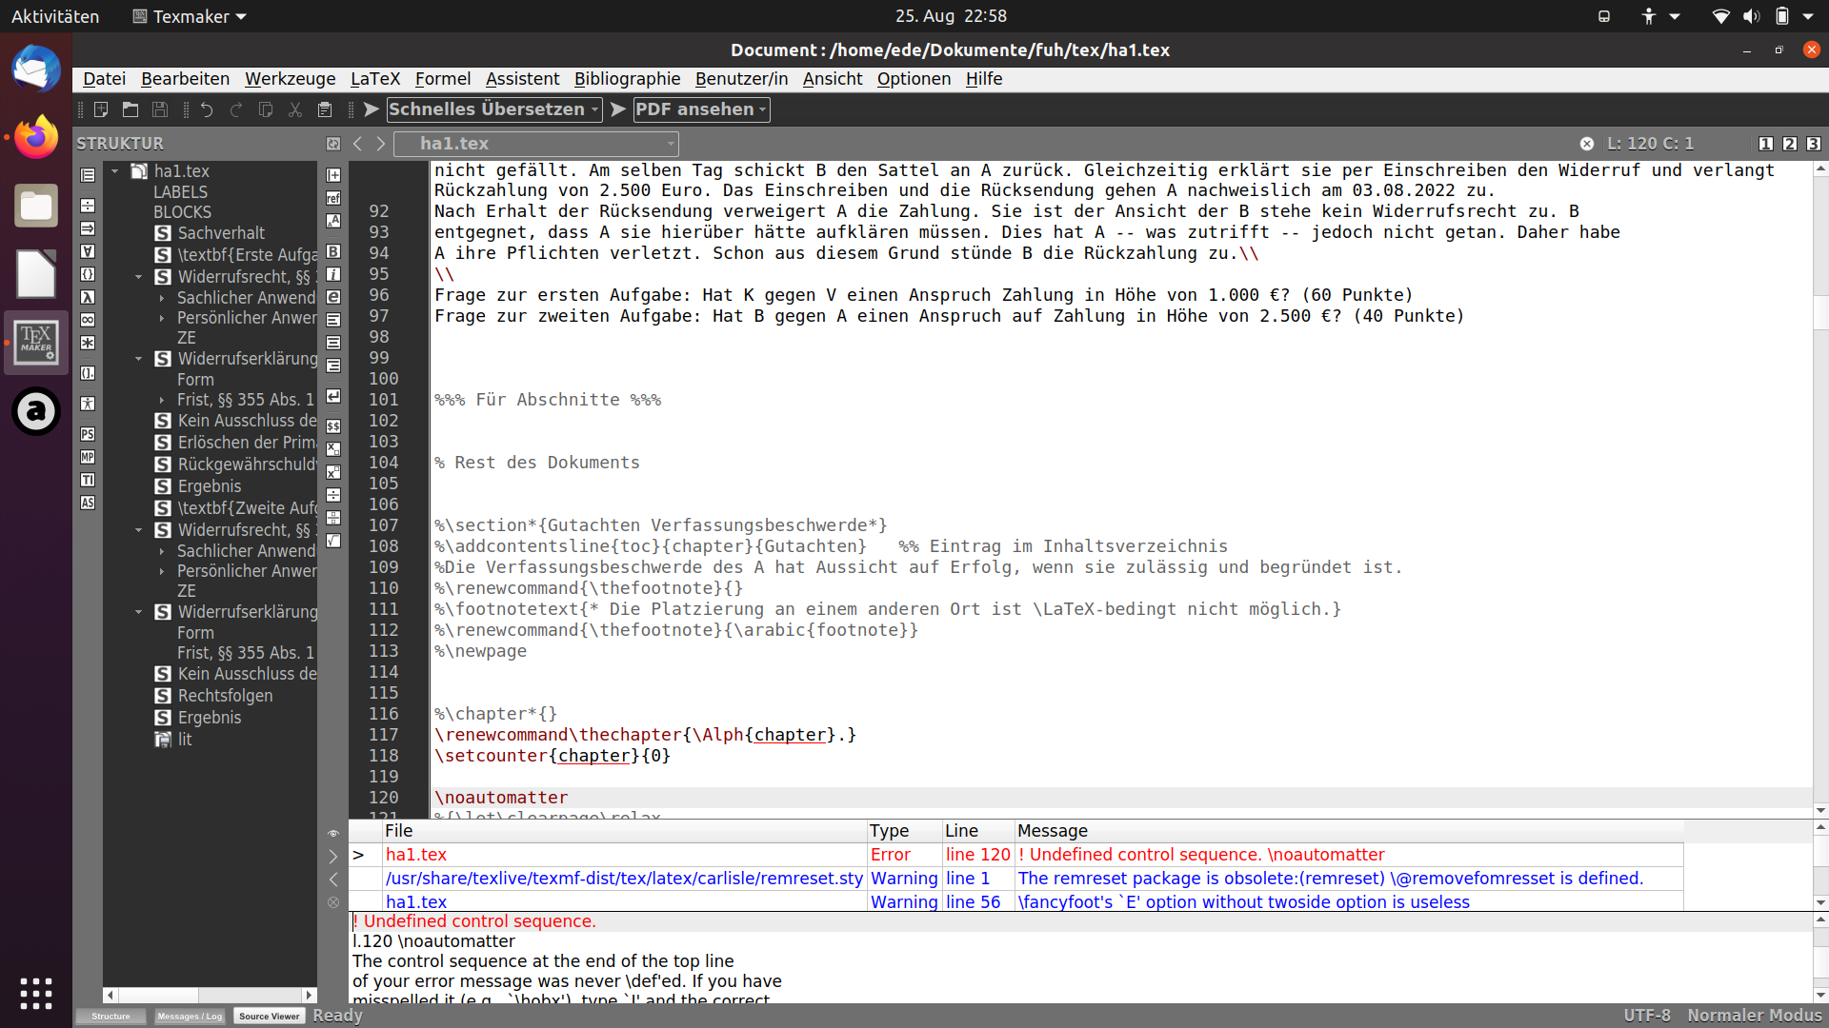Open Firefox from the Ubuntu dock
Screen dimensions: 1829x1028
click(35, 138)
